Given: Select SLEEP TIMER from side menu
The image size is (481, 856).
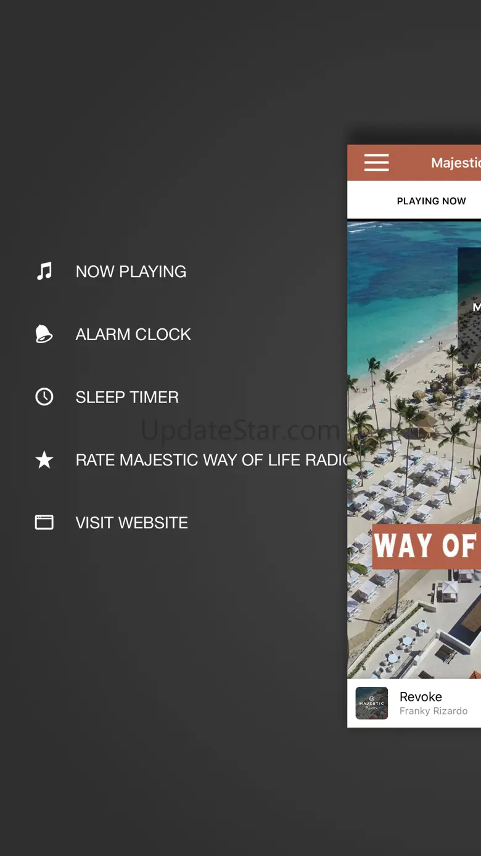Looking at the screenshot, I should (x=127, y=397).
